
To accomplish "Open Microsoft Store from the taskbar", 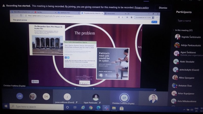I will click(x=122, y=108).
